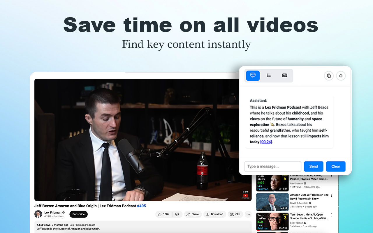Switch to the transcript CC tab
373x233 pixels.
284,75
